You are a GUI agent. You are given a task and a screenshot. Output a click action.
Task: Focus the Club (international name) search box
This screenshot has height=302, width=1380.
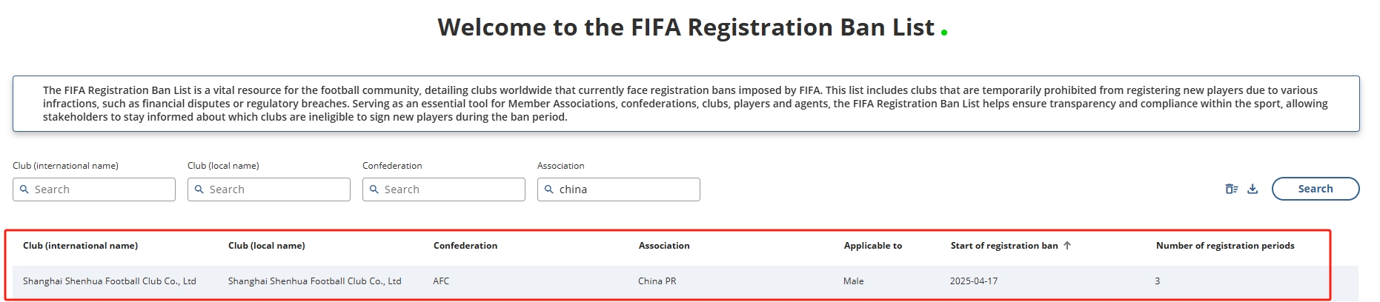(102, 189)
